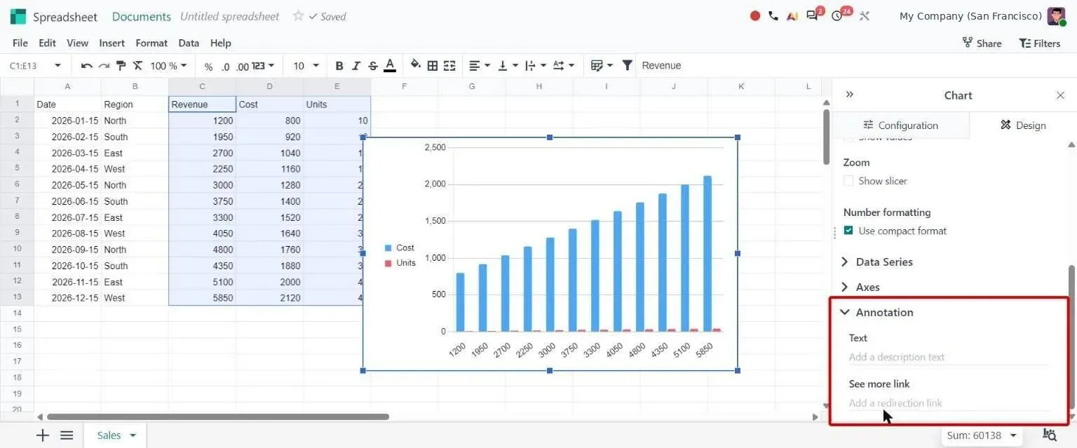The width and height of the screenshot is (1077, 448).
Task: Open the File menu
Action: pyautogui.click(x=20, y=43)
